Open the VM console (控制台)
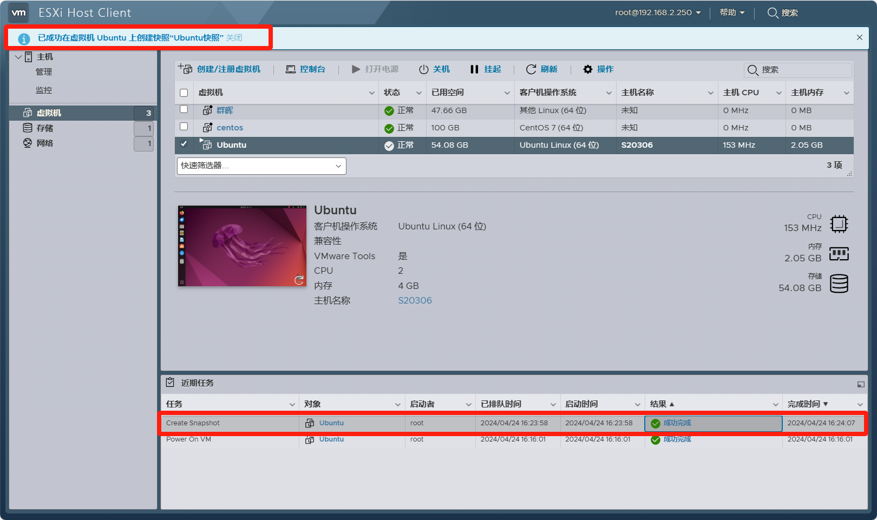 [x=306, y=69]
